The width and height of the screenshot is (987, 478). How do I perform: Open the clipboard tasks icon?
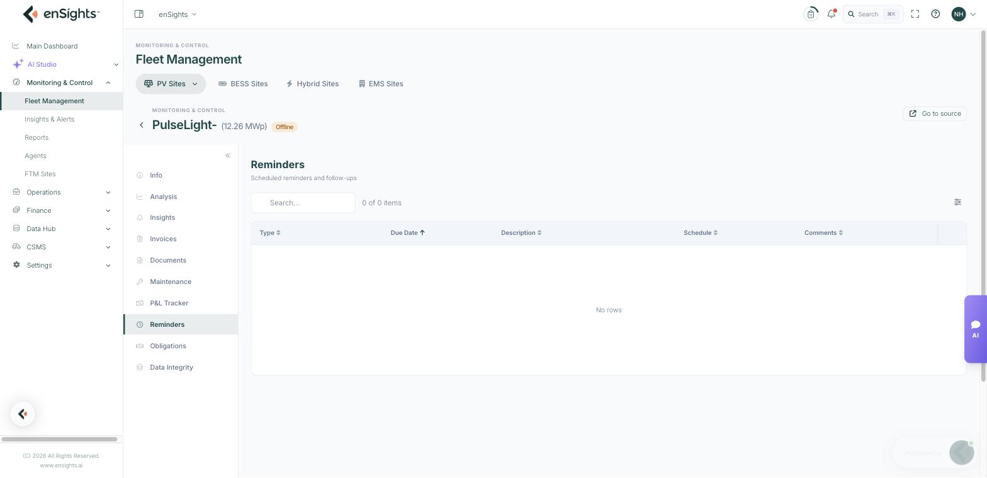(x=811, y=14)
